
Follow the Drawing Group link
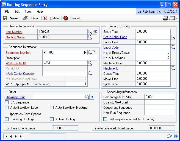point(15,97)
